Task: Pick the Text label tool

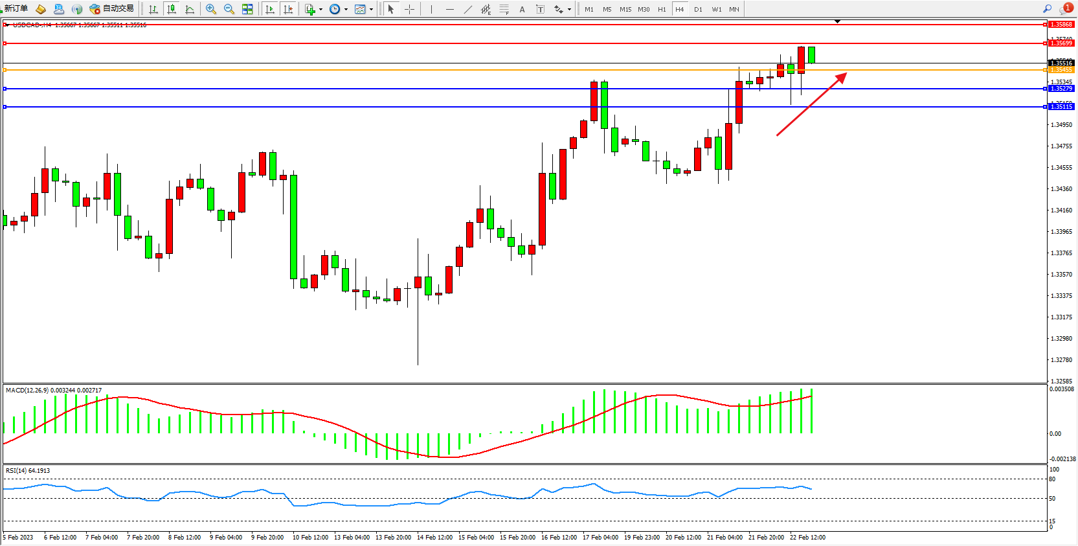Action: pos(522,9)
